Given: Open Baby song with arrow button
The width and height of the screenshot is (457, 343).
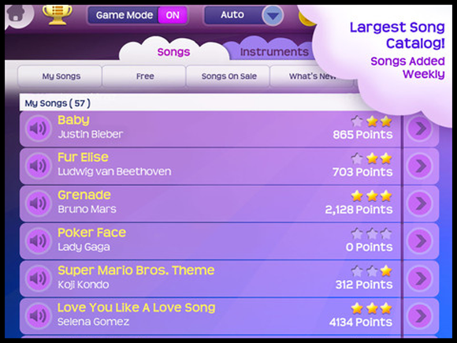Looking at the screenshot, I should (x=420, y=128).
